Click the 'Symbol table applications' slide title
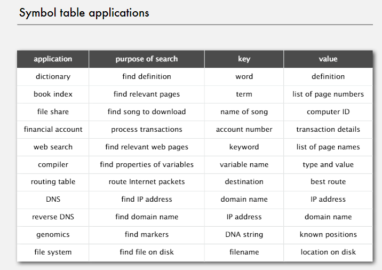The height and width of the screenshot is (270, 382). point(84,13)
